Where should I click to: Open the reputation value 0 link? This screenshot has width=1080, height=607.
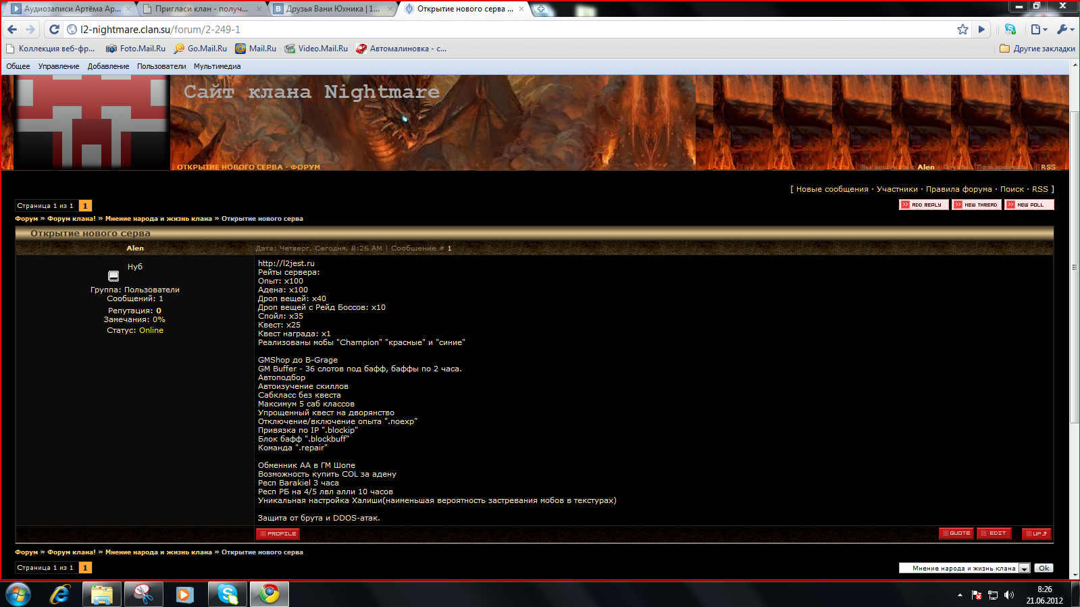point(159,311)
